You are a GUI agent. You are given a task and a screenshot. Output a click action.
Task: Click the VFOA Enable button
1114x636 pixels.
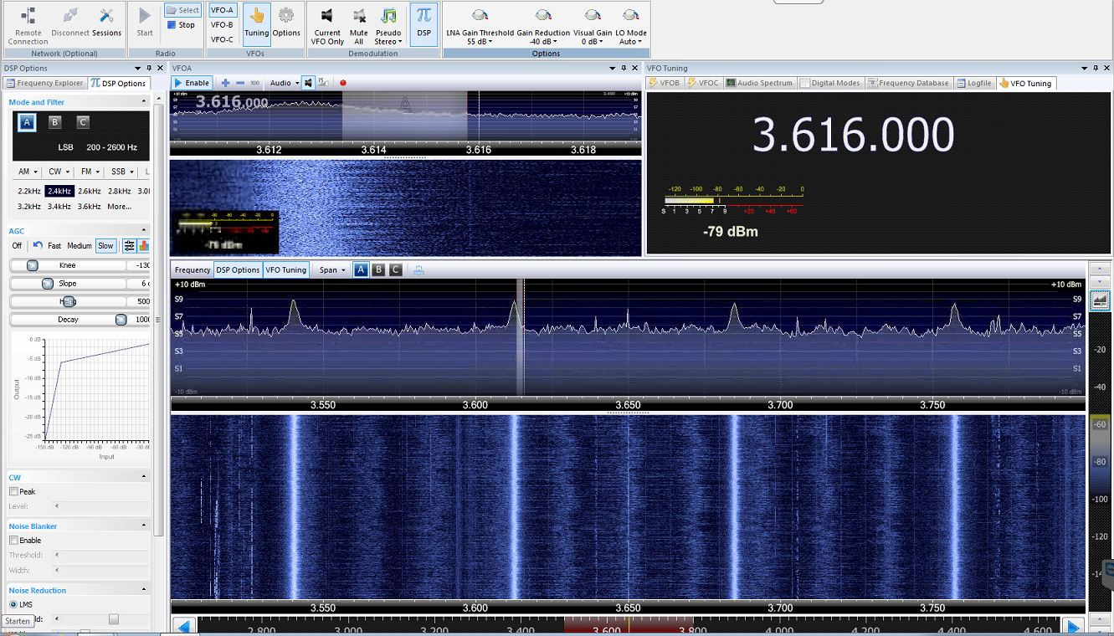click(192, 83)
